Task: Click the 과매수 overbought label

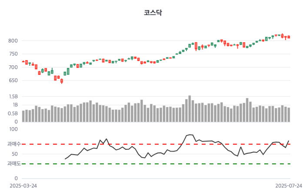Action: point(14,144)
